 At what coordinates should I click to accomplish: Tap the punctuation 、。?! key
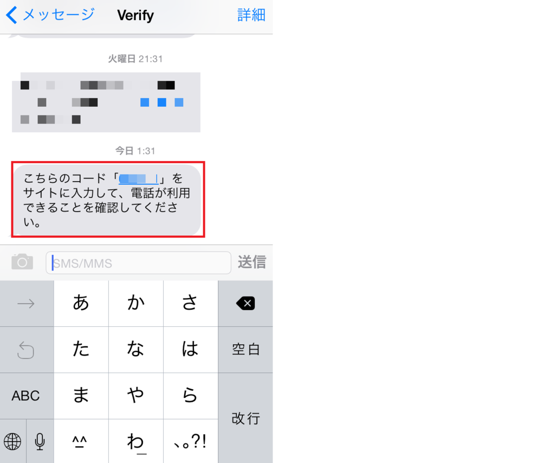coord(190,441)
